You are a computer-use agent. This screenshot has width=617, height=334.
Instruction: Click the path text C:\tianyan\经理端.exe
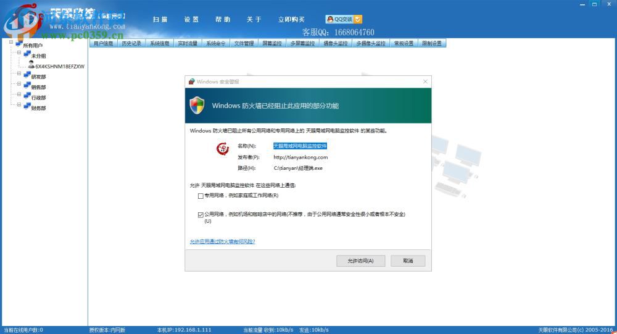click(298, 168)
